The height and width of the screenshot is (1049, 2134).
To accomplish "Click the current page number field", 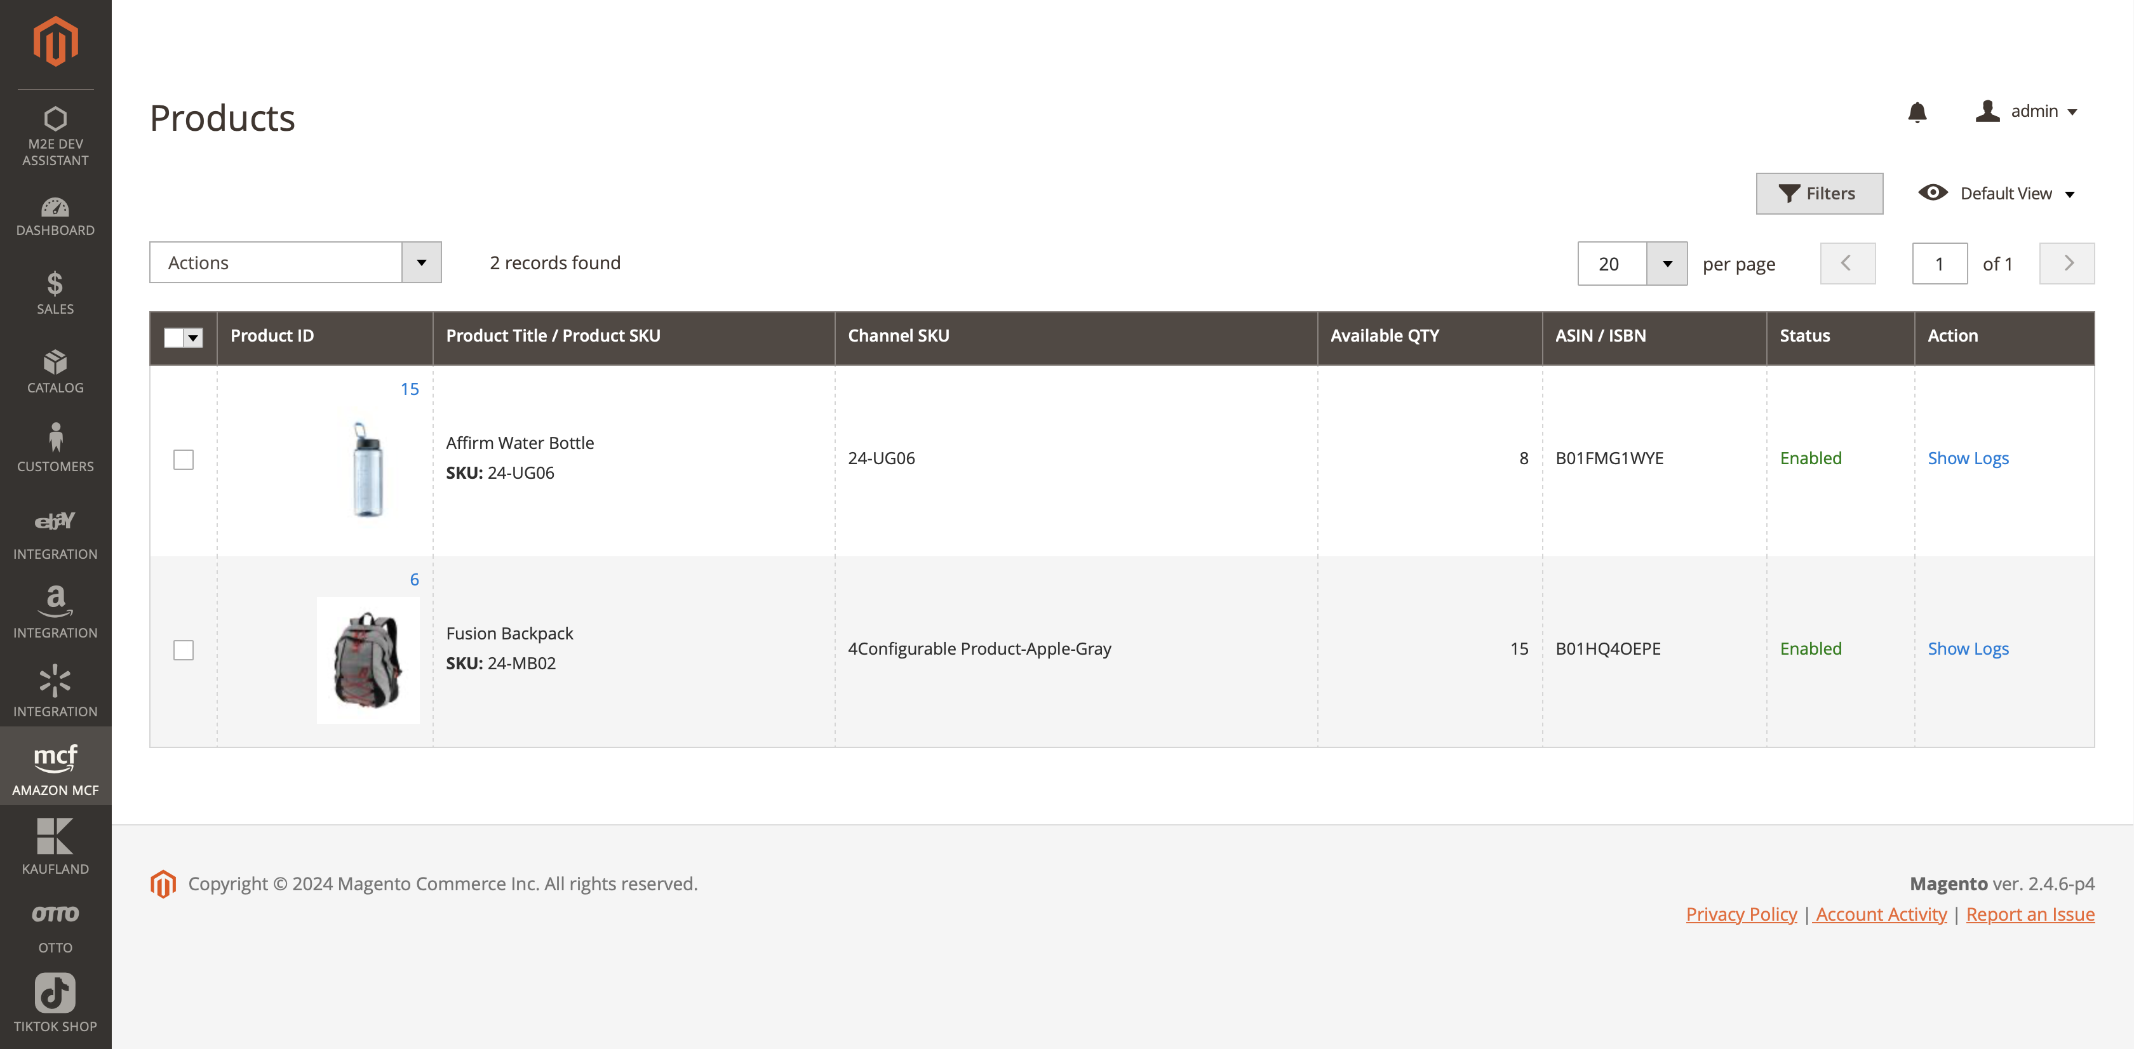I will (x=1939, y=264).
